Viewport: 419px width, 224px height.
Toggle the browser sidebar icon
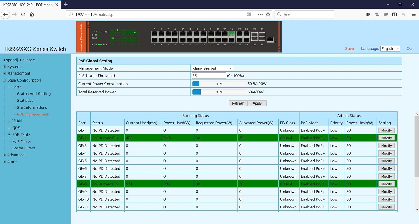click(x=395, y=14)
